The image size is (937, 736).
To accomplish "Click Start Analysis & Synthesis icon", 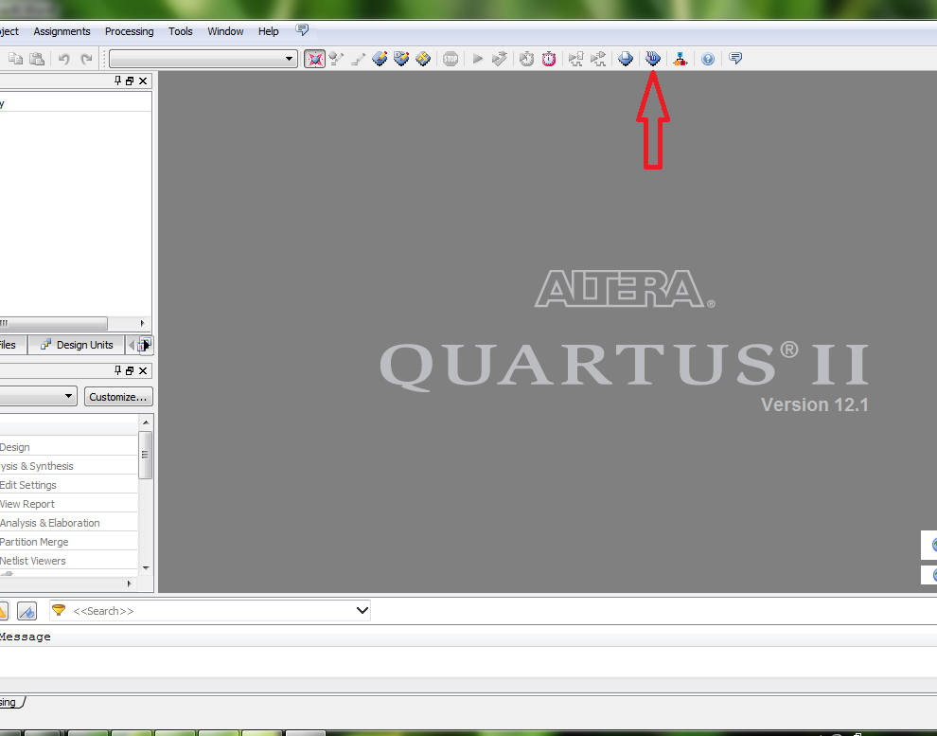I will pos(499,59).
